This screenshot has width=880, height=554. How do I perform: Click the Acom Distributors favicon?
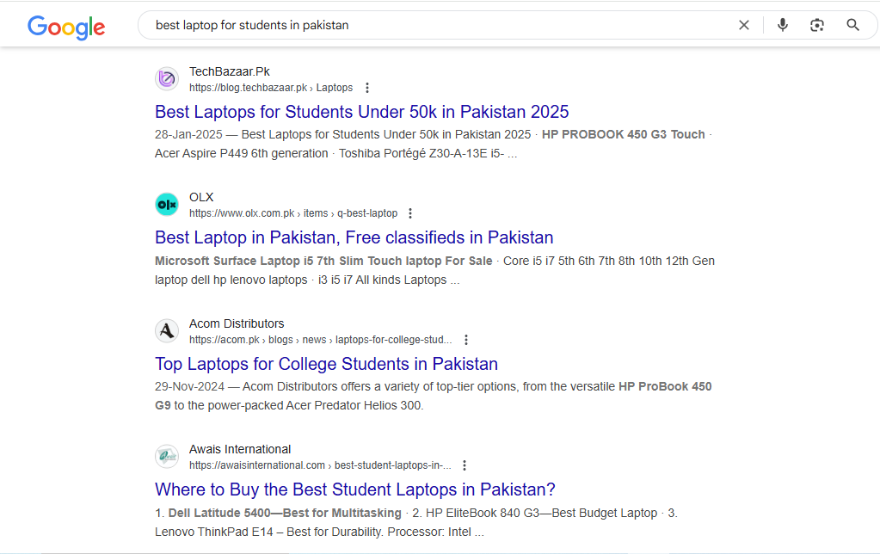coord(167,330)
